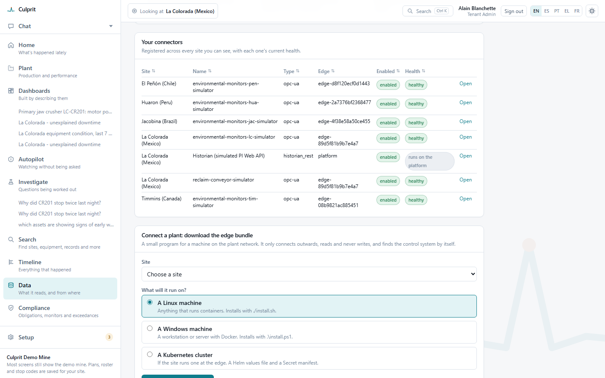Click the location target icon beside Looking at
Viewport: 605px width, 378px height.
[x=134, y=11]
